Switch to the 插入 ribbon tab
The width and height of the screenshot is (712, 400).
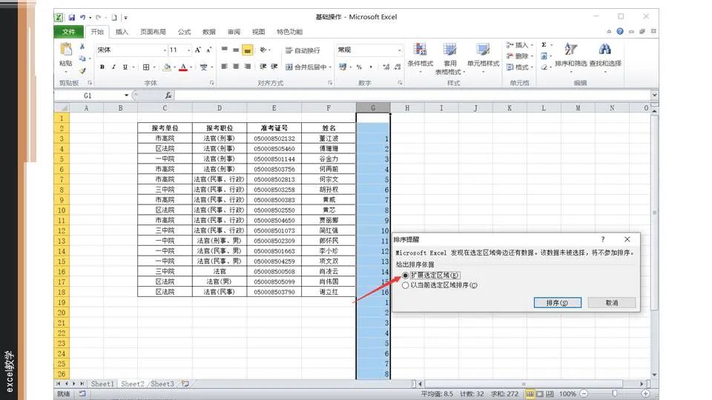point(122,32)
